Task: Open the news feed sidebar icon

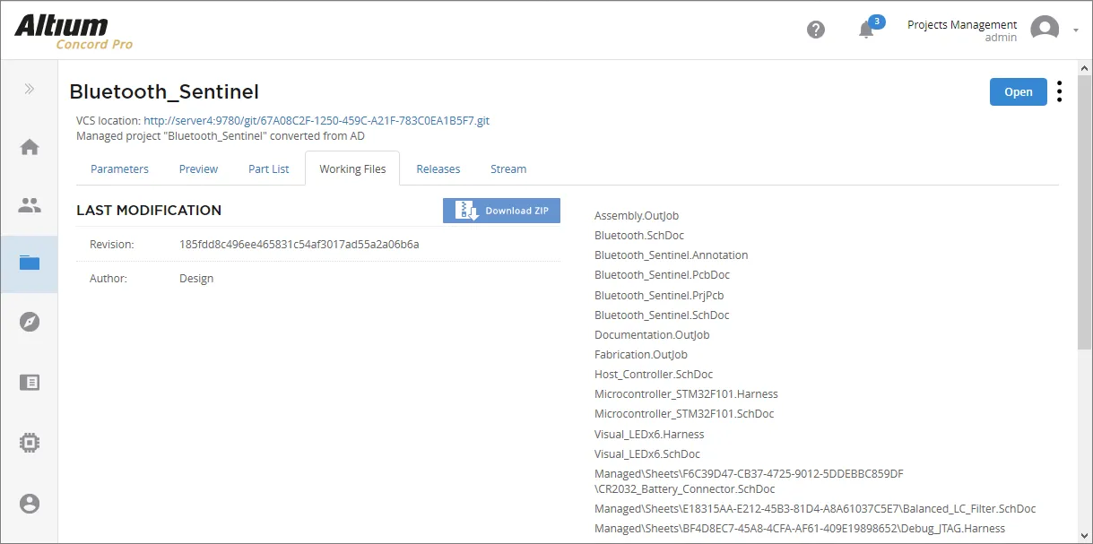Action: point(30,382)
